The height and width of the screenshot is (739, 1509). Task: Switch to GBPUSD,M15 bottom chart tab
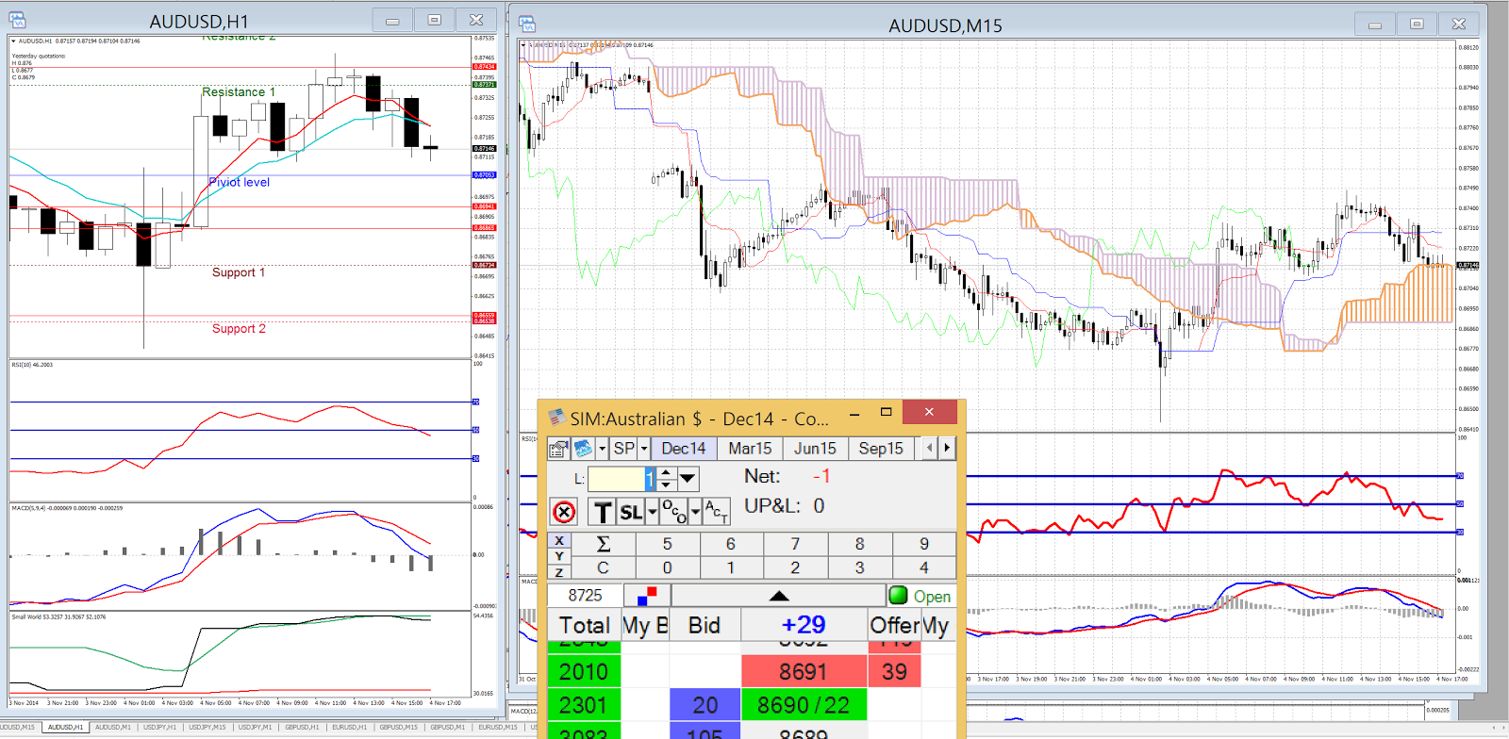tap(398, 727)
